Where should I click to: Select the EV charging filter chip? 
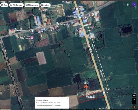(x=16, y=5)
